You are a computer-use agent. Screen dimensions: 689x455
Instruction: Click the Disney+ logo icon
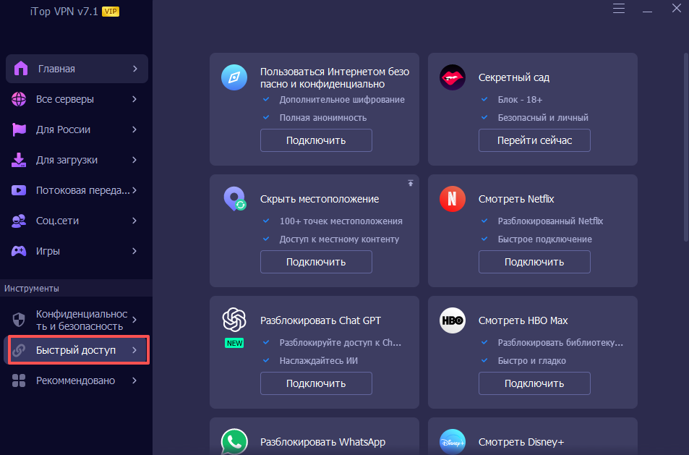click(x=453, y=441)
